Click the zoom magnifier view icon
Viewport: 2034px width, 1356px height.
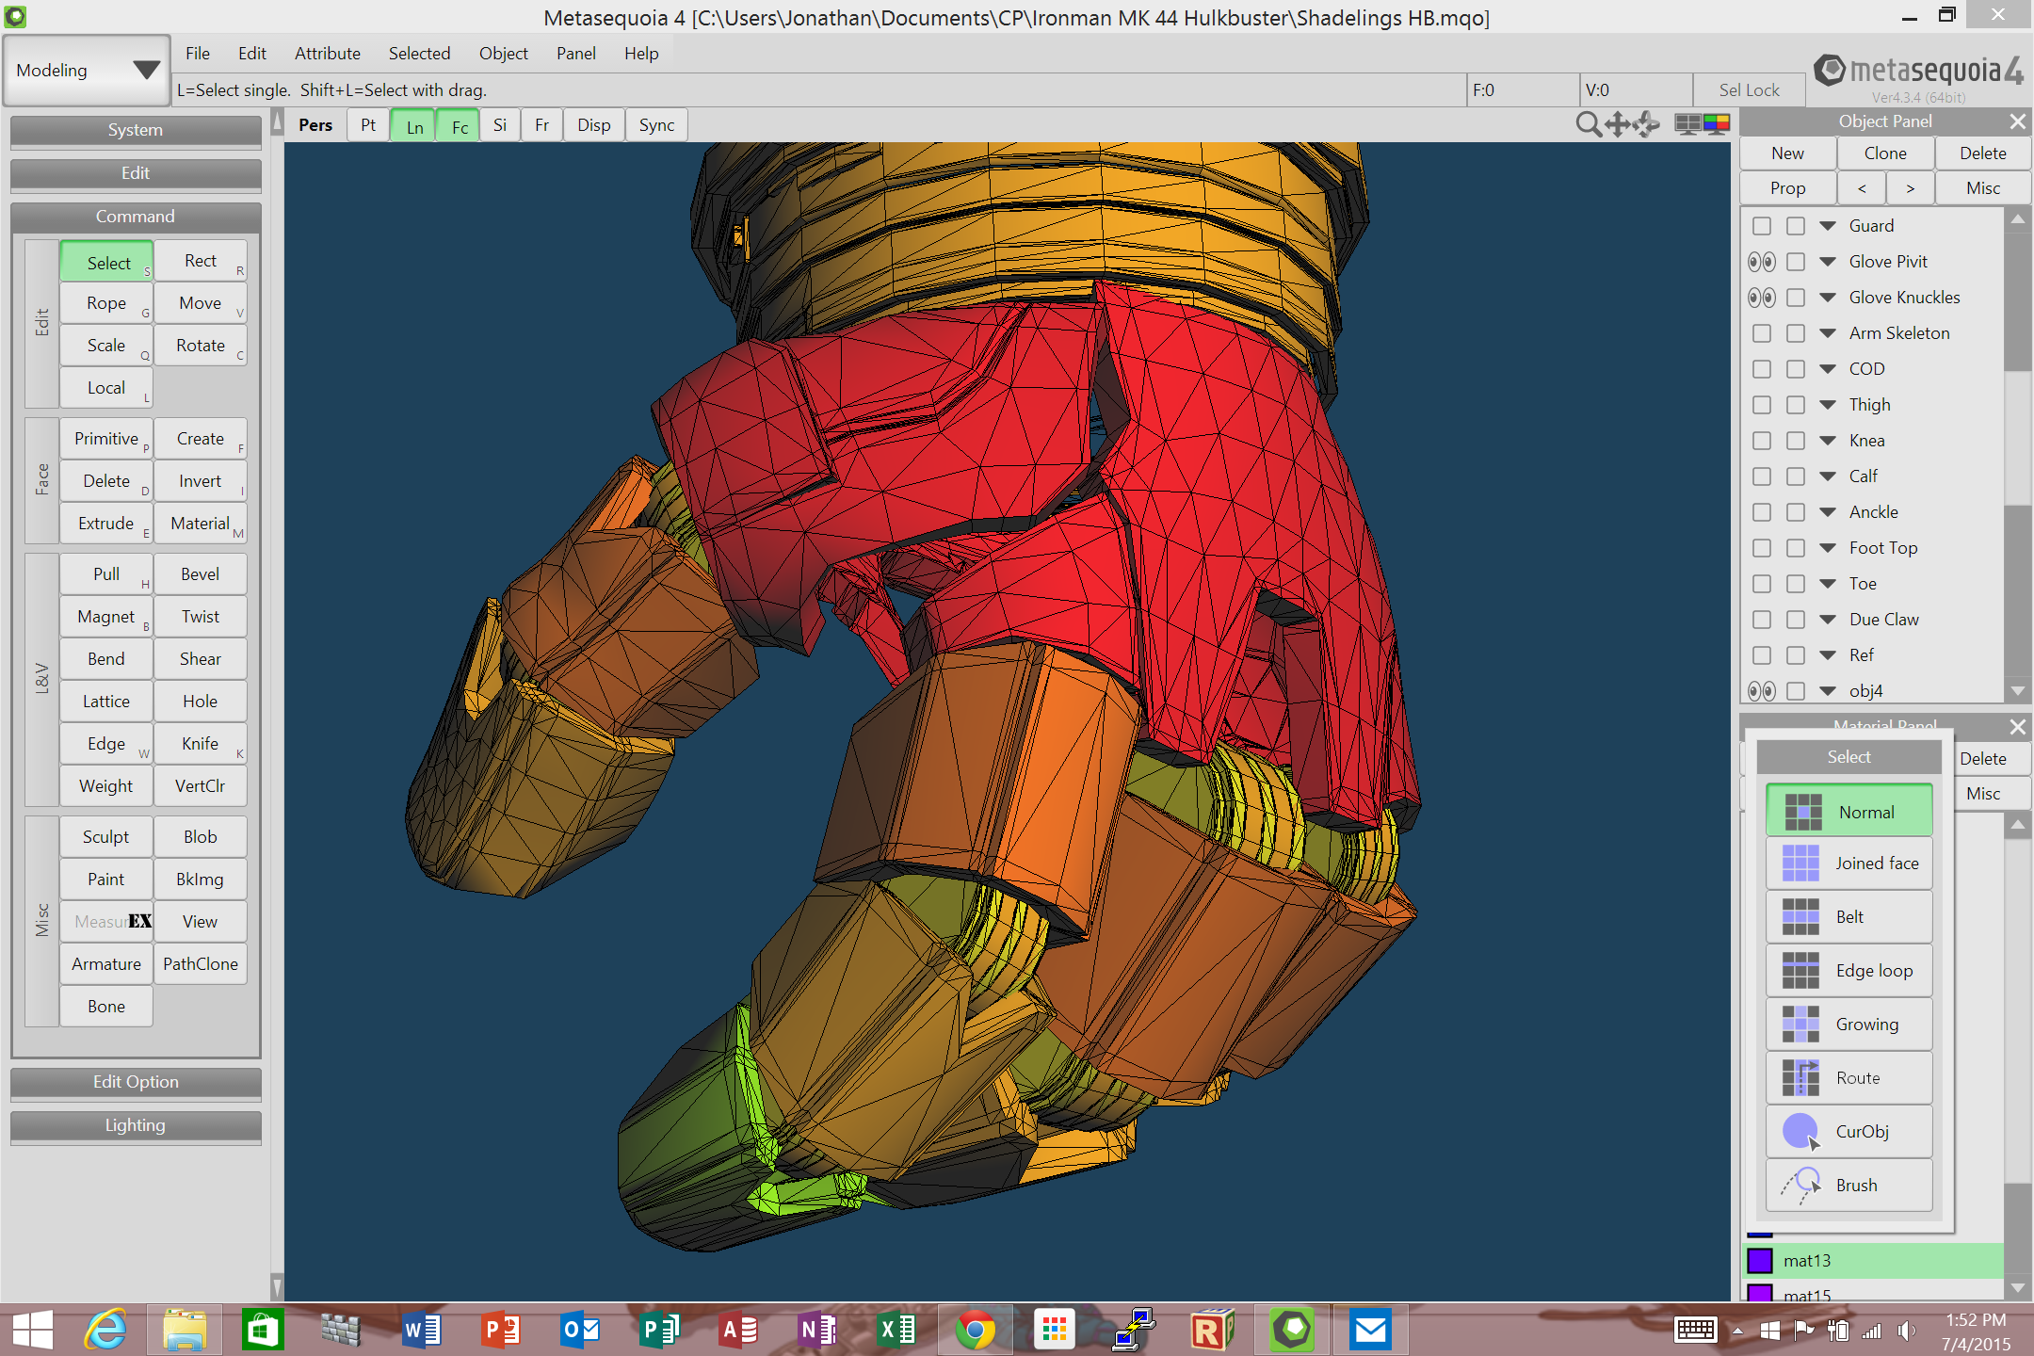1588,124
